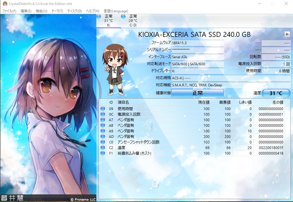Click the K: drive blue status orb
Screen dimensions: 293x202
[99, 16]
